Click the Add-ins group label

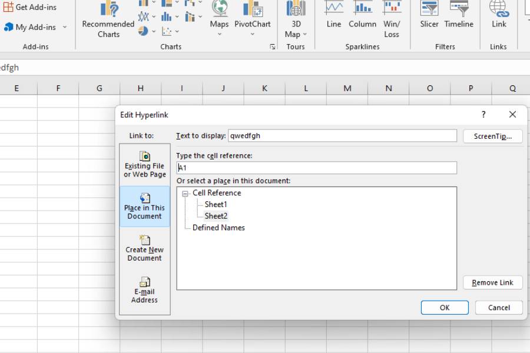click(x=35, y=47)
